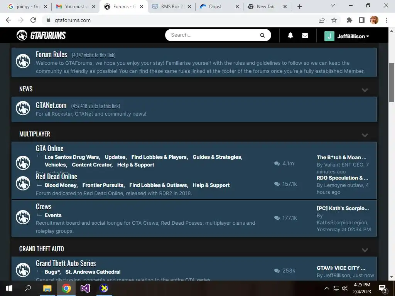Click the GTANet.com forum icon
The image size is (395, 296).
tap(23, 108)
